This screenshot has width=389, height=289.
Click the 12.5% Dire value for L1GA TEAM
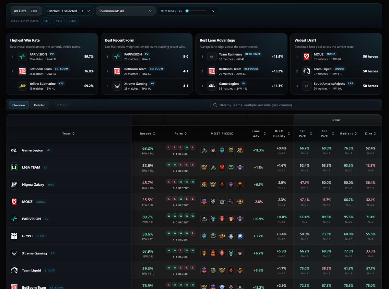tap(371, 166)
